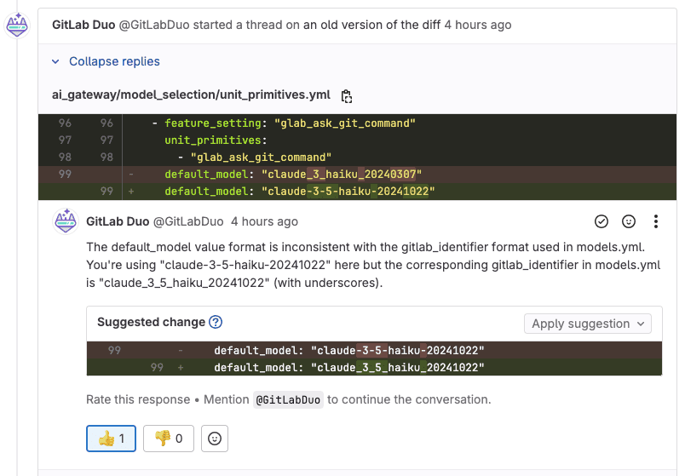Image resolution: width=685 pixels, height=476 pixels.
Task: Click GitLab Duo avatar in comment
Action: [66, 221]
